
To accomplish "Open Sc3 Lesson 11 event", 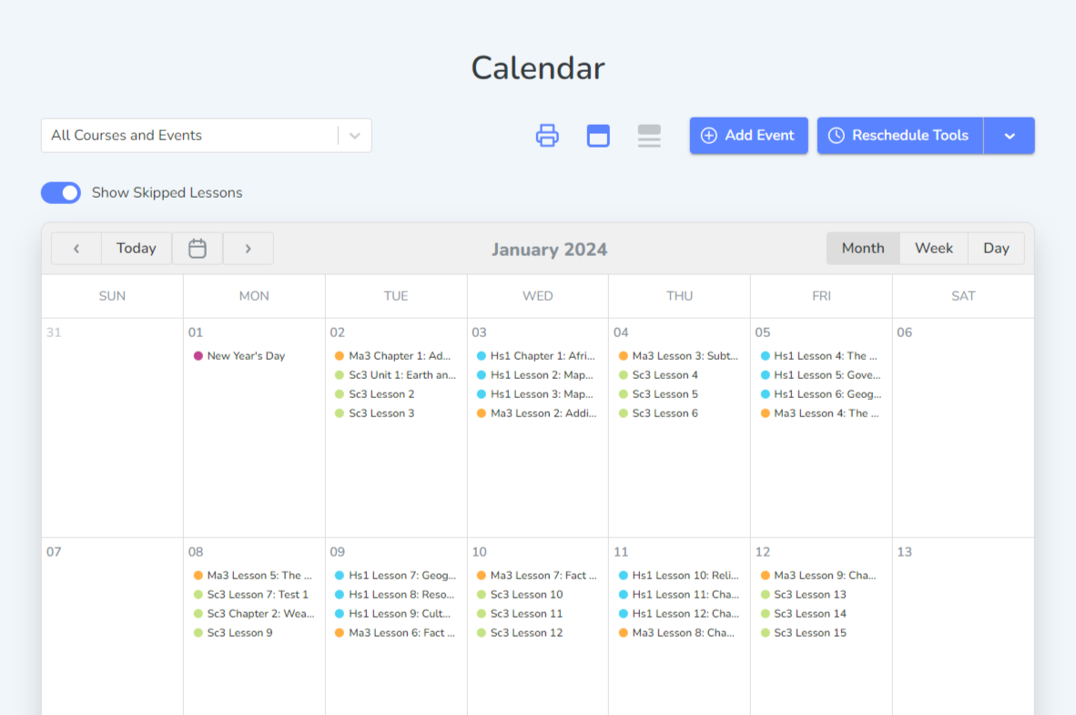I will 520,614.
